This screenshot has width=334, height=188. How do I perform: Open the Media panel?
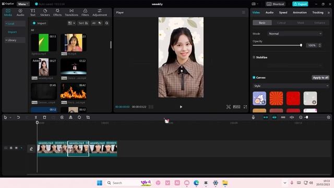click(x=8, y=13)
